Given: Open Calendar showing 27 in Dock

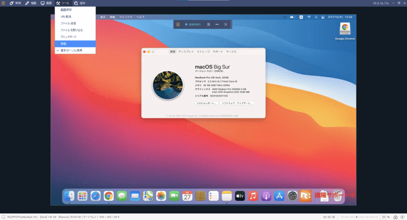Looking at the screenshot, I should 187,196.
